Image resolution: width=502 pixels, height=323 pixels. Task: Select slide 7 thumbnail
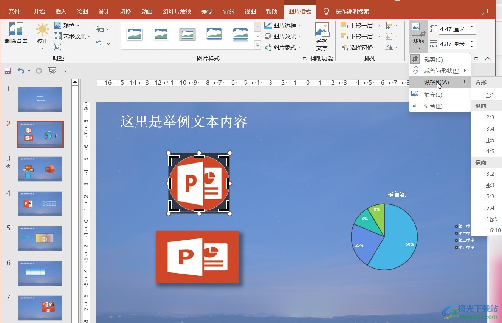[40, 308]
